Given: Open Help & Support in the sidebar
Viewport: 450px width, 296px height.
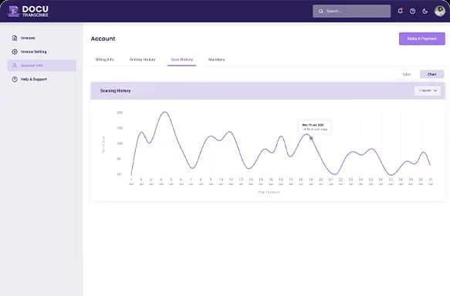Looking at the screenshot, I should point(42,79).
